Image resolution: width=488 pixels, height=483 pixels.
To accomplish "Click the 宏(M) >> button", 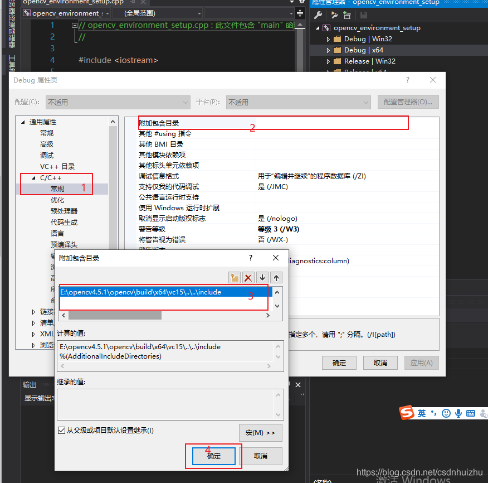I will click(261, 433).
